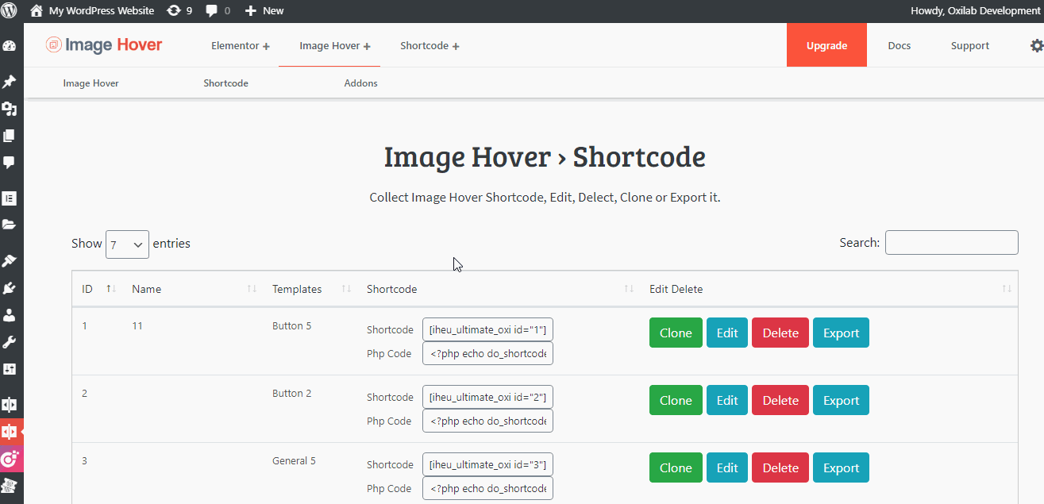Select the Image Hover submenu item

pyautogui.click(x=91, y=83)
